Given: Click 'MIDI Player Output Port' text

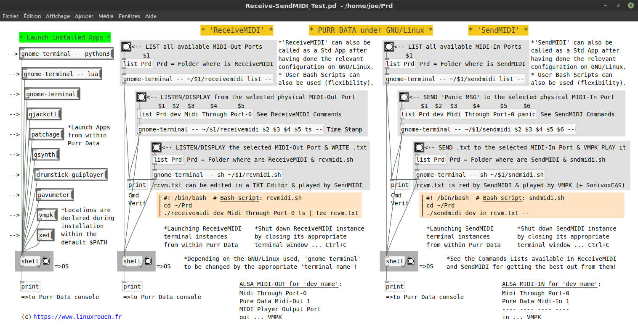Looking at the screenshot, I should click(x=280, y=309).
